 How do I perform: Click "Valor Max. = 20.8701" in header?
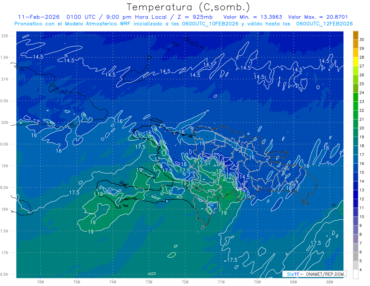pyautogui.click(x=318, y=17)
